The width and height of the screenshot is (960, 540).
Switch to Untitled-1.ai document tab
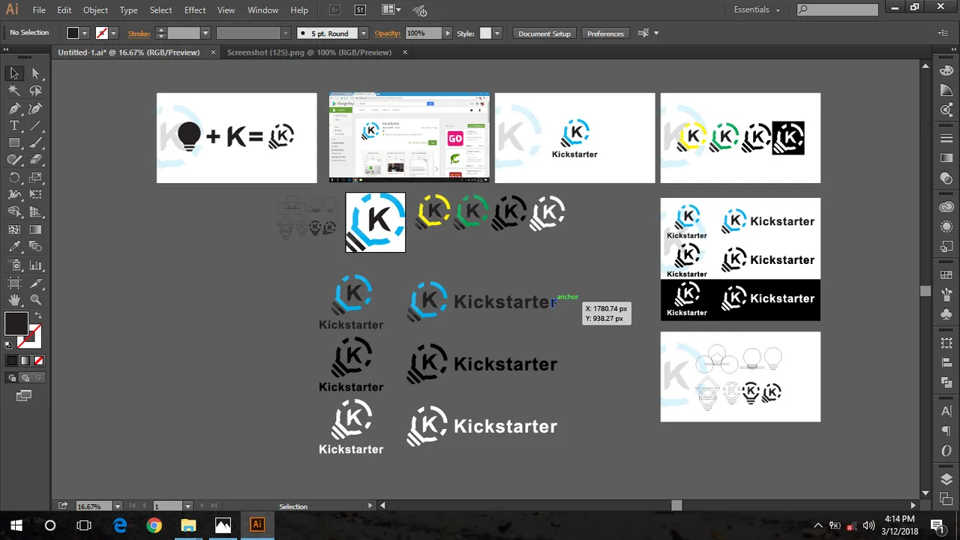click(129, 52)
